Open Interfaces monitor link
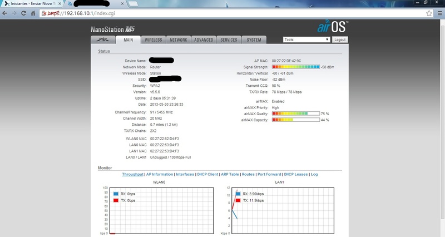Screen dimensions: 445x237 pyautogui.click(x=185, y=174)
